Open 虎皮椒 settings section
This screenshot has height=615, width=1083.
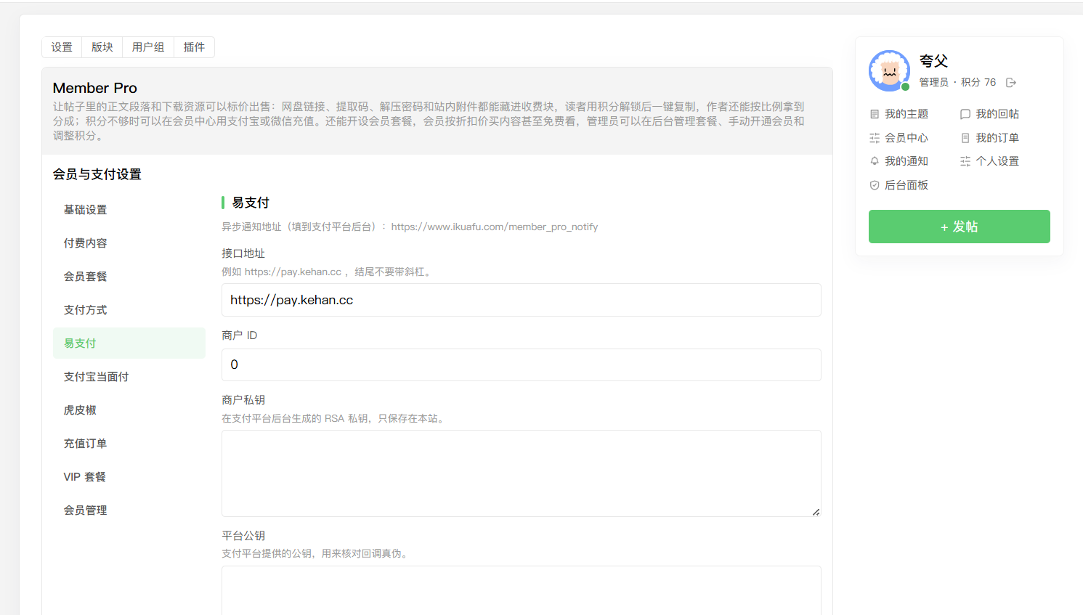point(129,410)
